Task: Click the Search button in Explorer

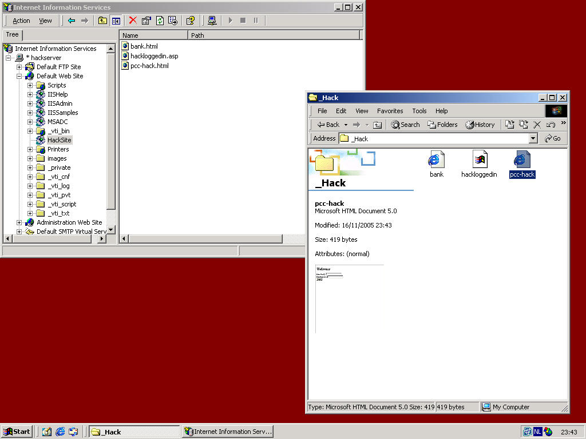Action: (405, 125)
